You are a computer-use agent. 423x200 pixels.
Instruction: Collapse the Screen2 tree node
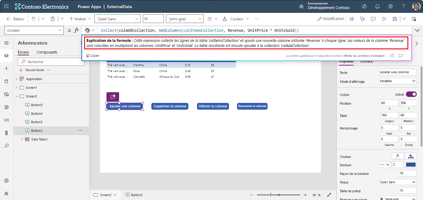(16, 96)
